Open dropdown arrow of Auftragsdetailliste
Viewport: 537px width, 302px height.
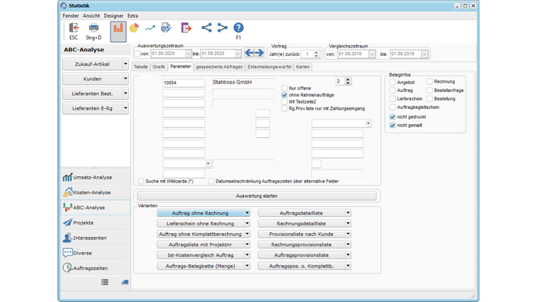pos(348,213)
